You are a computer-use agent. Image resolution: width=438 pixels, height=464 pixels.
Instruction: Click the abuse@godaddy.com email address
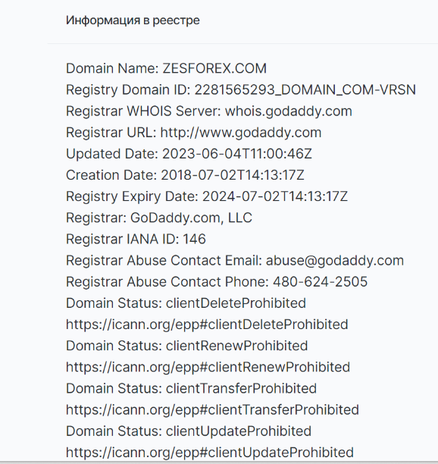(335, 261)
